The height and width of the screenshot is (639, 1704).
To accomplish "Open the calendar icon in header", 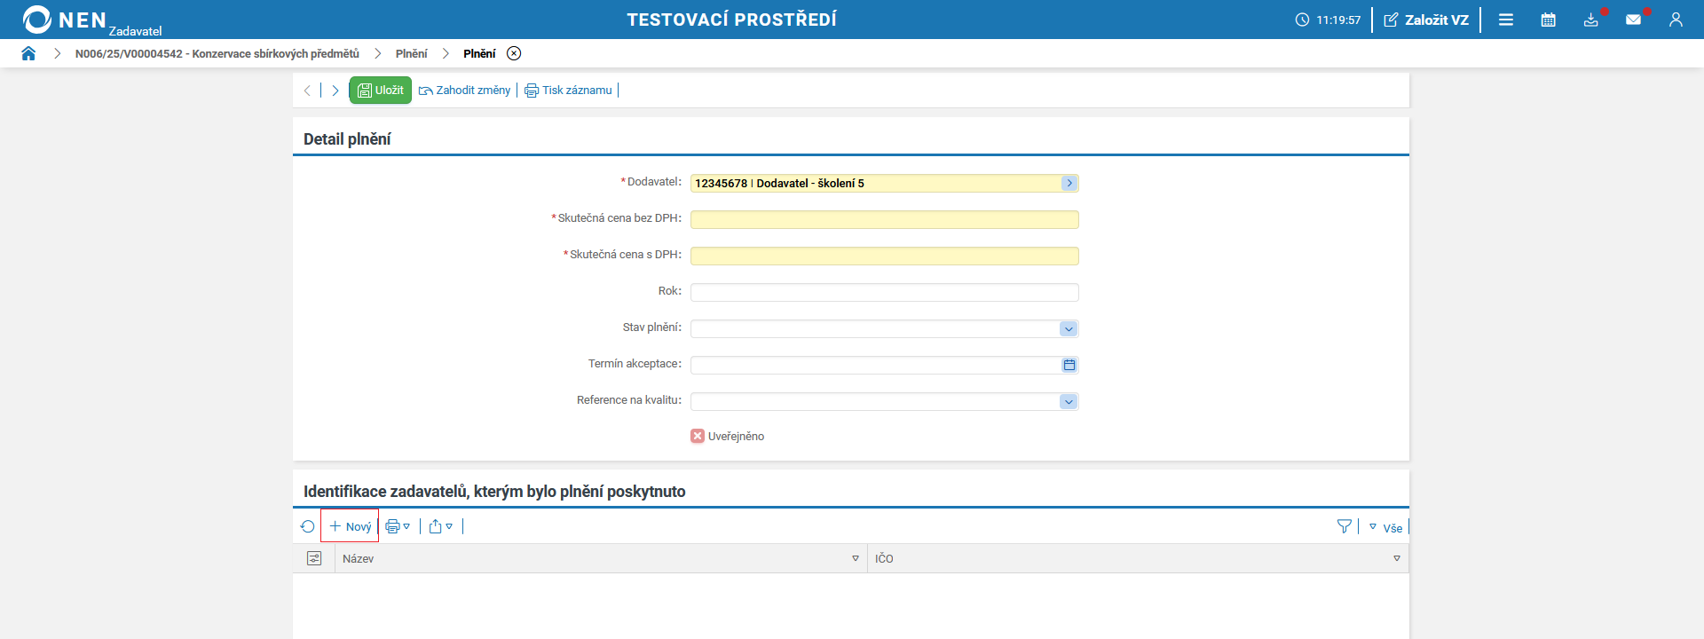I will click(x=1549, y=20).
